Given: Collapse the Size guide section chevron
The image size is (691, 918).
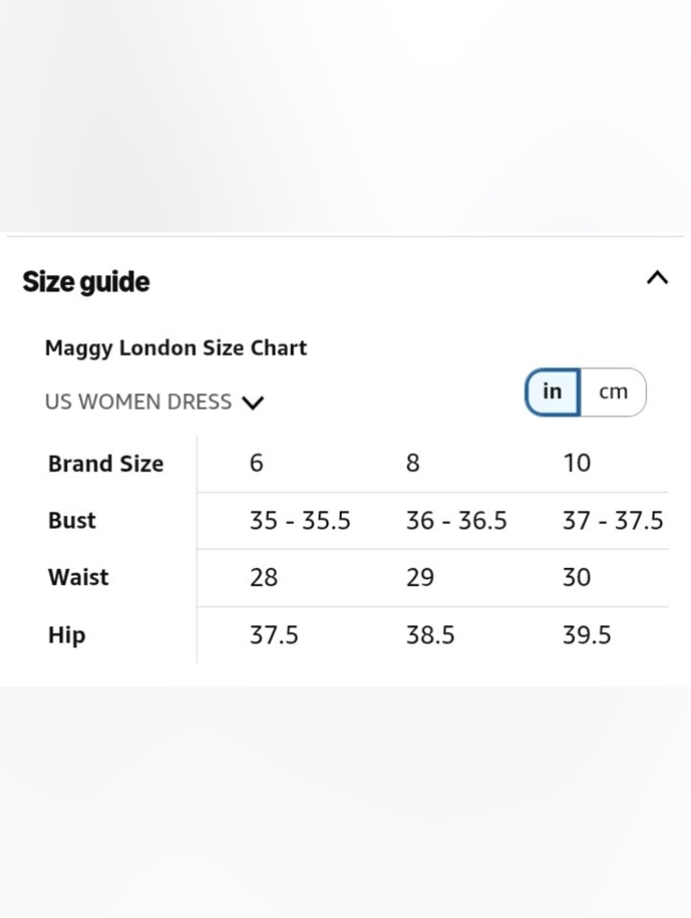Looking at the screenshot, I should [x=657, y=278].
